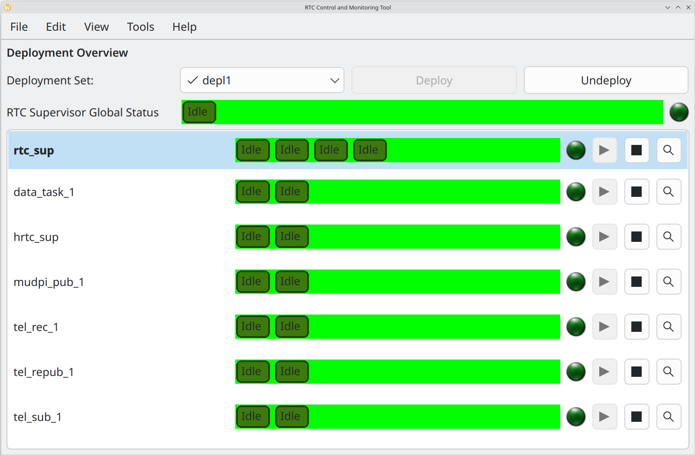Play tel_rec_1 component
The height and width of the screenshot is (456, 695).
point(604,327)
